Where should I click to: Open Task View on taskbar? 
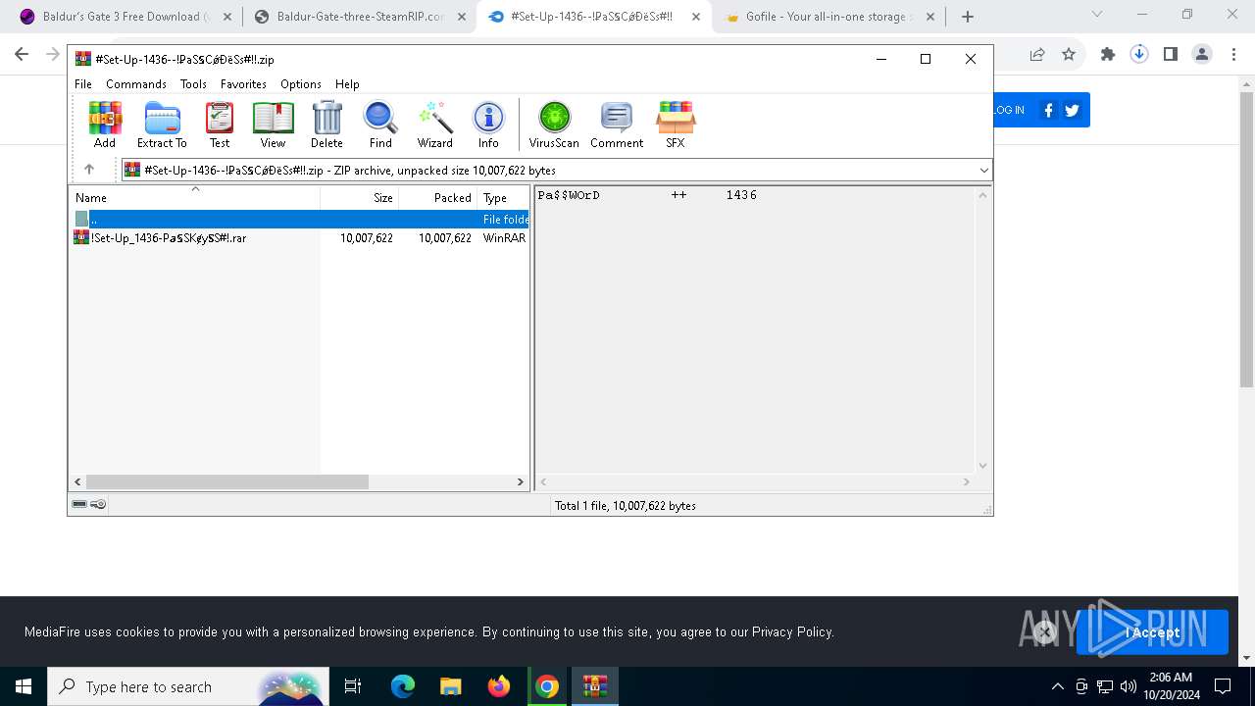point(353,686)
